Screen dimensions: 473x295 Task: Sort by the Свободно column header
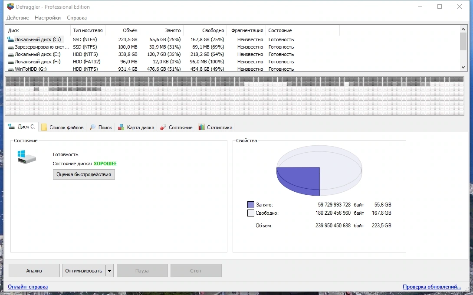click(x=205, y=30)
